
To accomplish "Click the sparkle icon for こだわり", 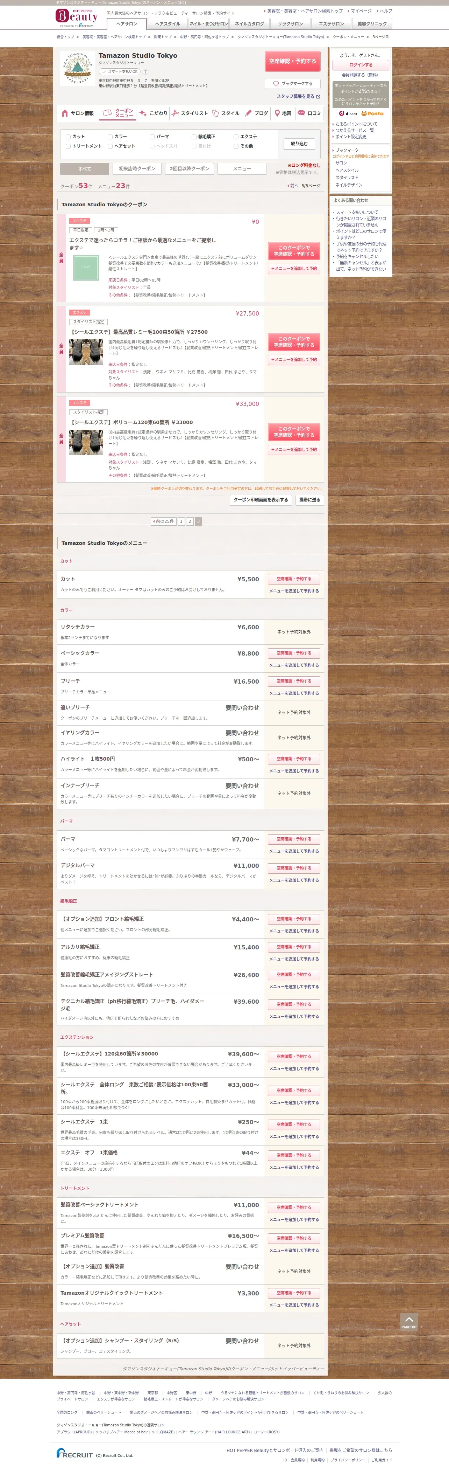I will tap(143, 113).
